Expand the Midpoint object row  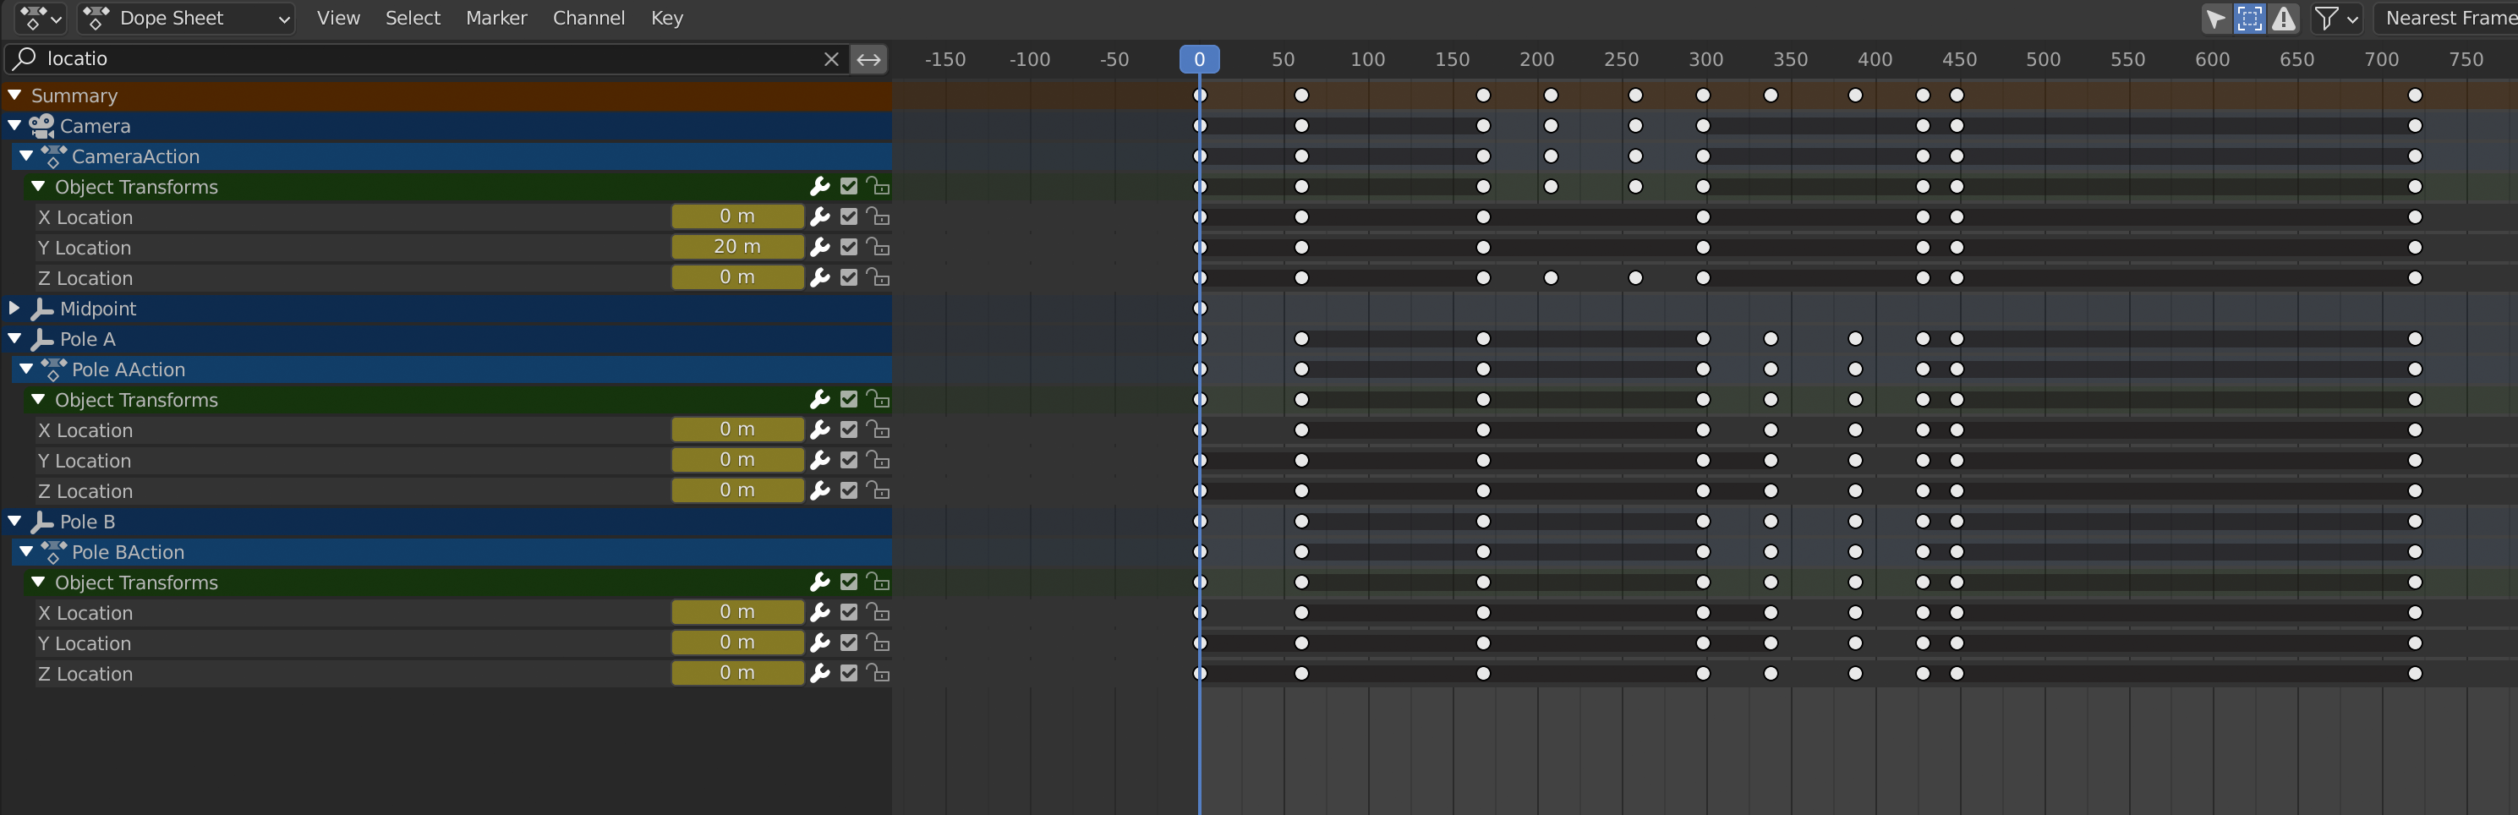tap(14, 309)
